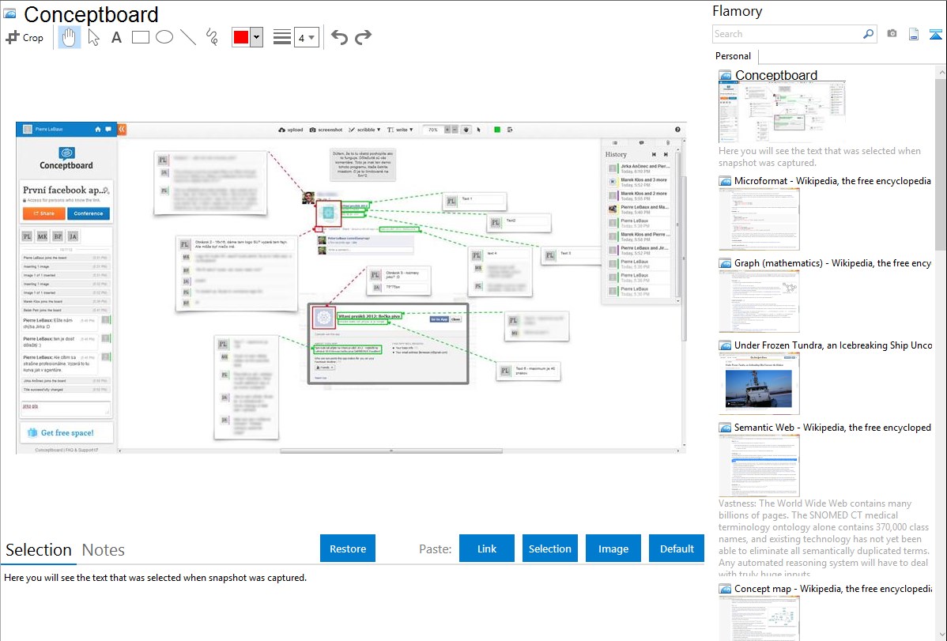
Task: Focus the Flamory Search field
Action: coord(787,34)
